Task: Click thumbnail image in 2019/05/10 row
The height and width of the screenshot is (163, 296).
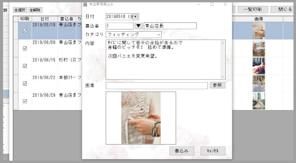Action: point(259,31)
